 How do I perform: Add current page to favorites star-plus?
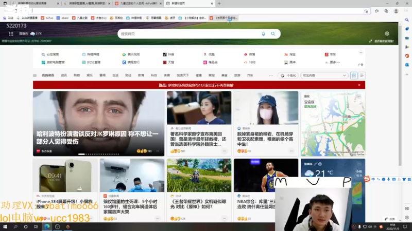pyautogui.click(x=366, y=11)
